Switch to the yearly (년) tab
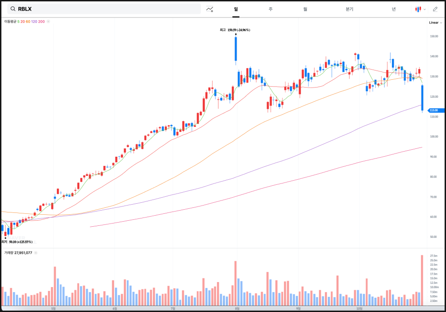Viewport: 446px width, 312px height. (x=393, y=9)
